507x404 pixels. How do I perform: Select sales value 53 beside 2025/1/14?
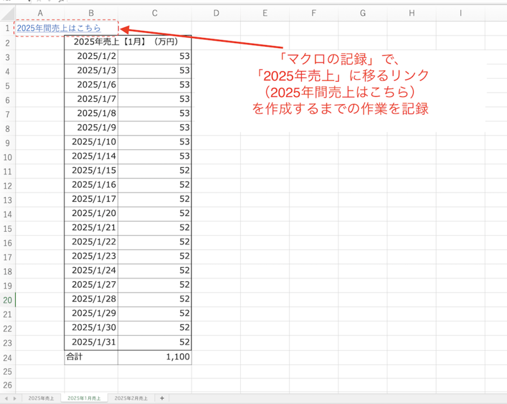[155, 156]
